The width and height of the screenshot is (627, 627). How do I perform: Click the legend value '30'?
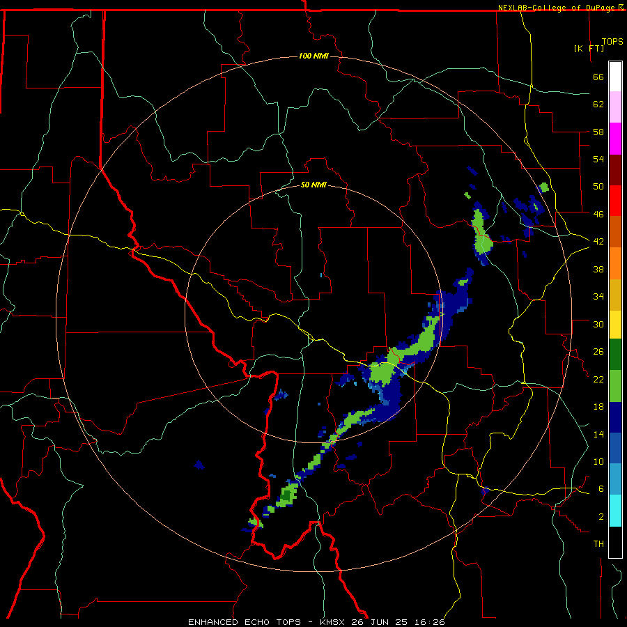point(598,324)
